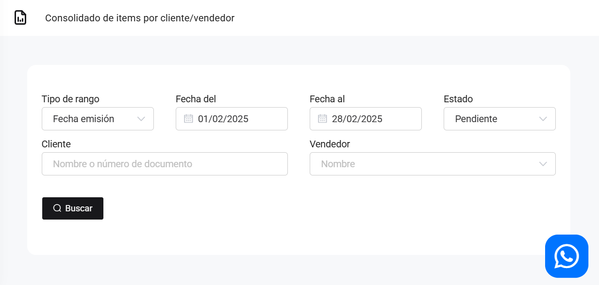Click the Vendedor field label
599x285 pixels.
[330, 144]
